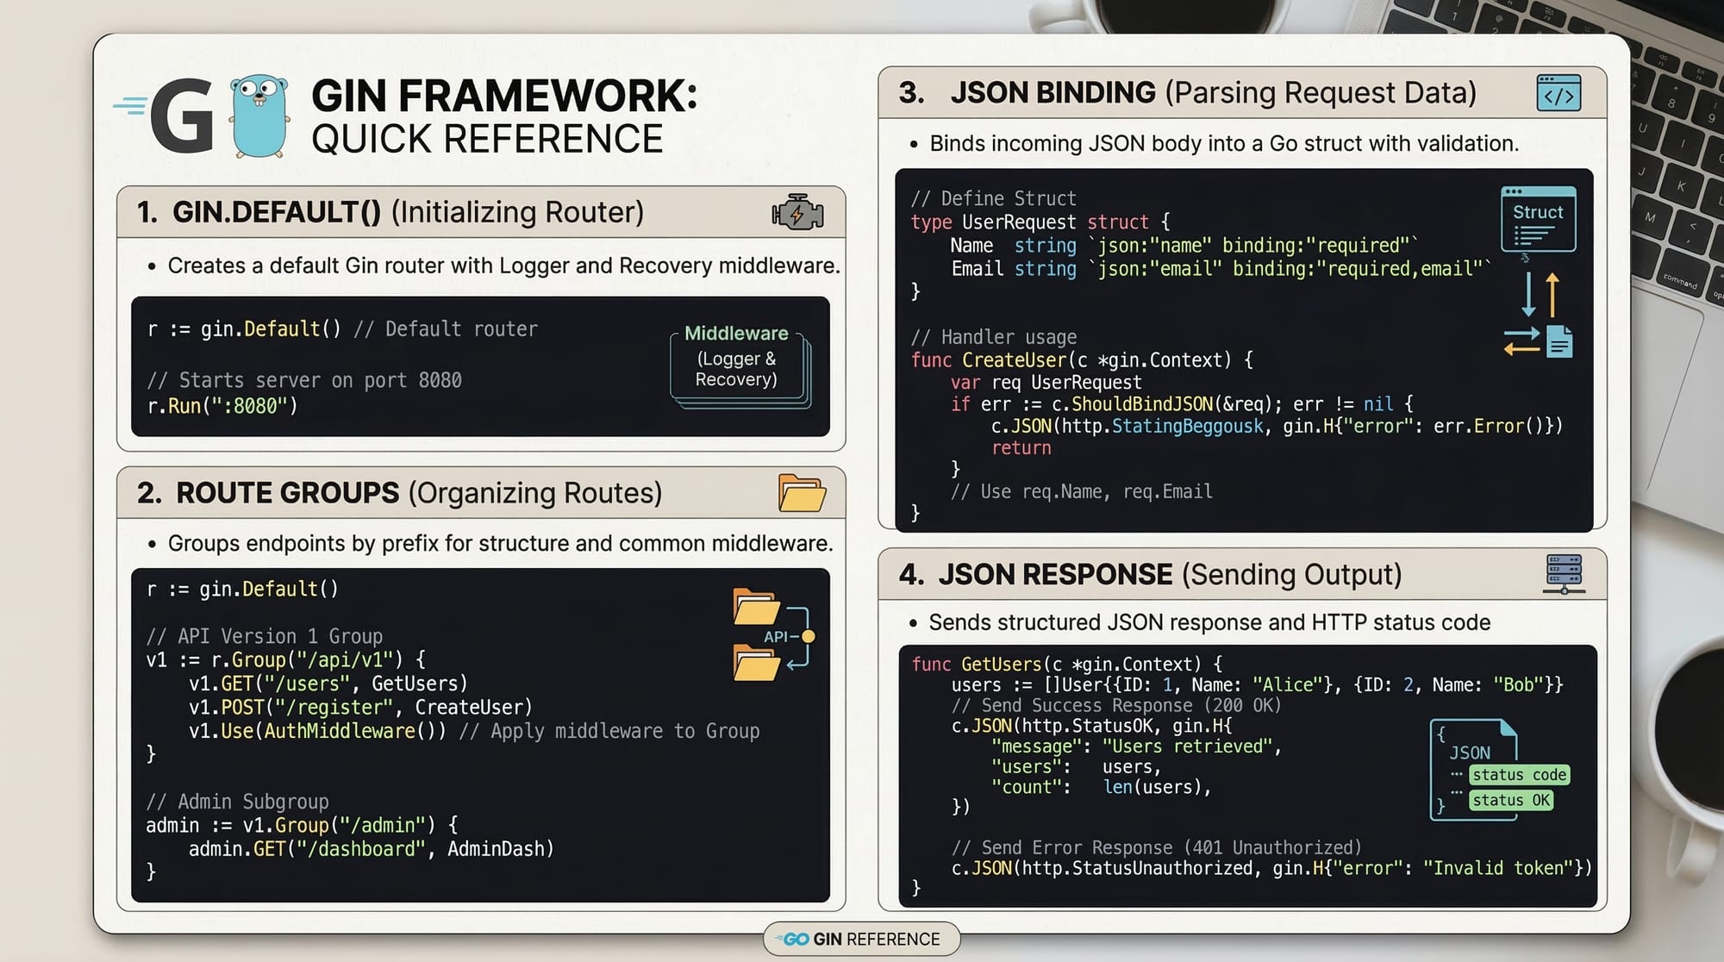The width and height of the screenshot is (1724, 962).
Task: Click the folder icon in Route Groups header
Action: click(x=802, y=493)
